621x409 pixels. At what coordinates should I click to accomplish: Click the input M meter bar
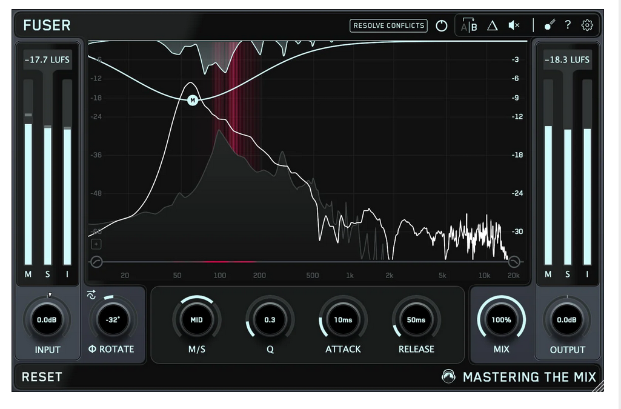pyautogui.click(x=28, y=172)
